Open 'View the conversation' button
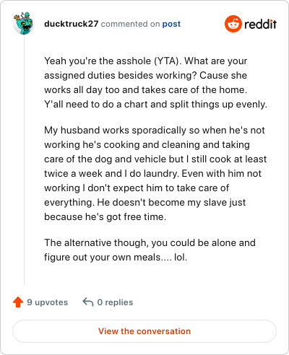 click(x=144, y=331)
